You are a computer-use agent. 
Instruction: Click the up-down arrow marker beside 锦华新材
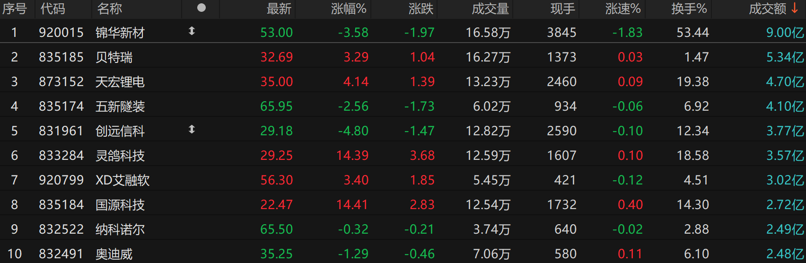tap(192, 31)
